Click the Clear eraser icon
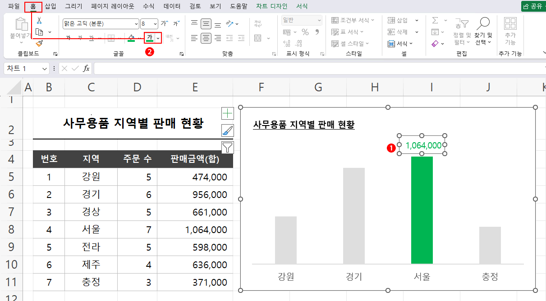The height and width of the screenshot is (301, 546). (x=435, y=44)
